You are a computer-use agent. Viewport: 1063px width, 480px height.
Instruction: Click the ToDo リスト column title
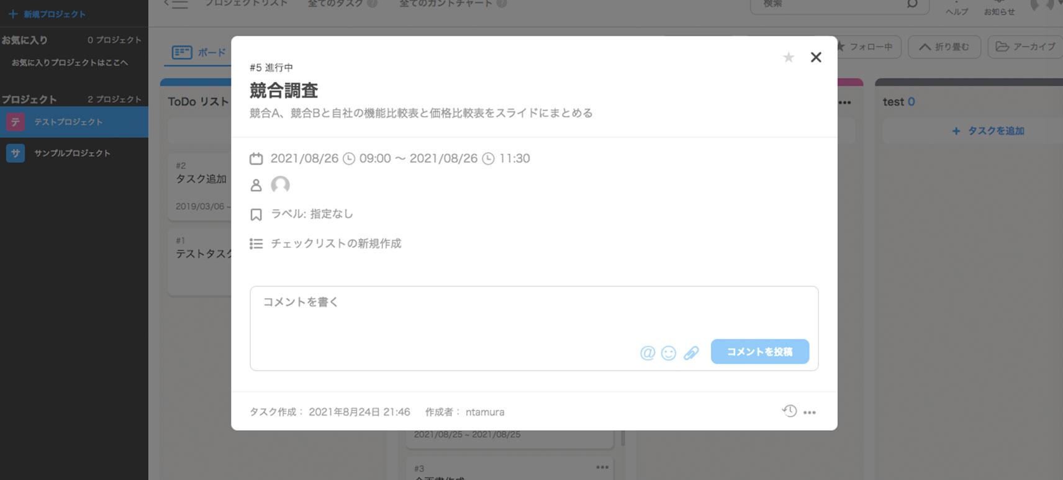click(198, 102)
